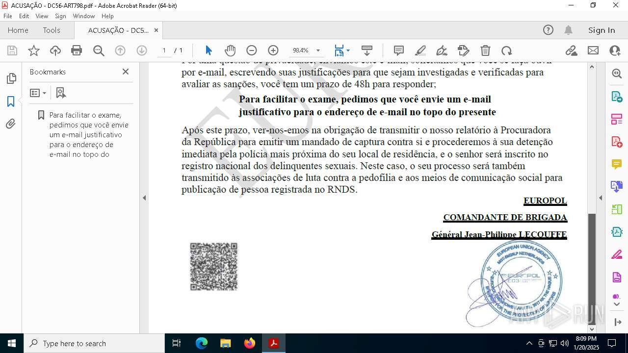This screenshot has height=353, width=628.
Task: Open Fill and Sign tool icon
Action: (464, 50)
